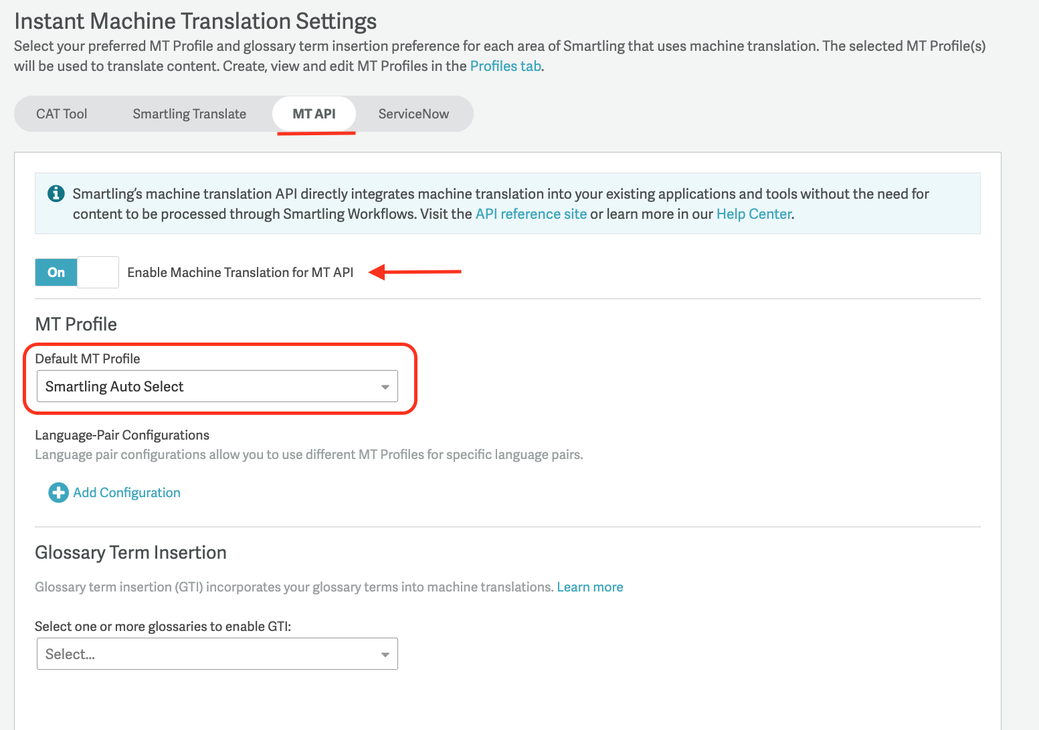The height and width of the screenshot is (730, 1039).
Task: Click the Enable Machine Translation for MT API label
Action: (240, 272)
